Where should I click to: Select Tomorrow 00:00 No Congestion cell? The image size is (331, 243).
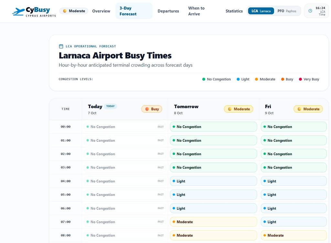(213, 127)
